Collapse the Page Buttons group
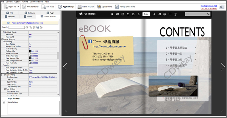The height and width of the screenshot is (118, 227). tap(5, 89)
